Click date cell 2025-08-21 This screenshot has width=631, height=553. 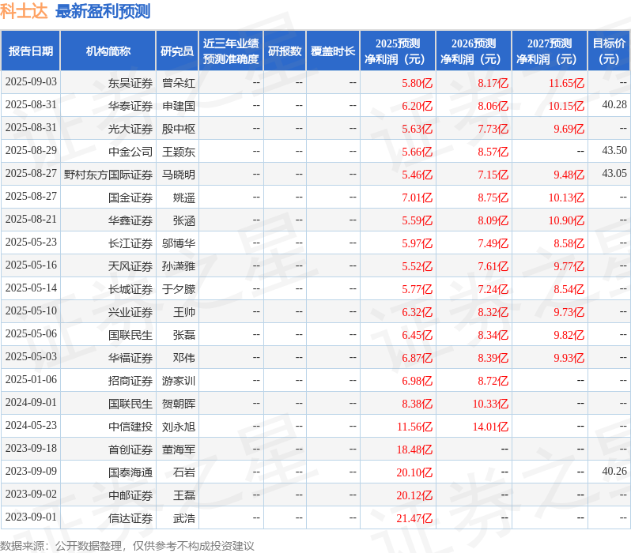(31, 220)
